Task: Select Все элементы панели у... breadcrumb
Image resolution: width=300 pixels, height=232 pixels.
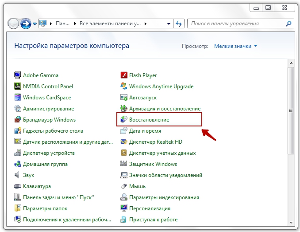Action: pos(110,24)
